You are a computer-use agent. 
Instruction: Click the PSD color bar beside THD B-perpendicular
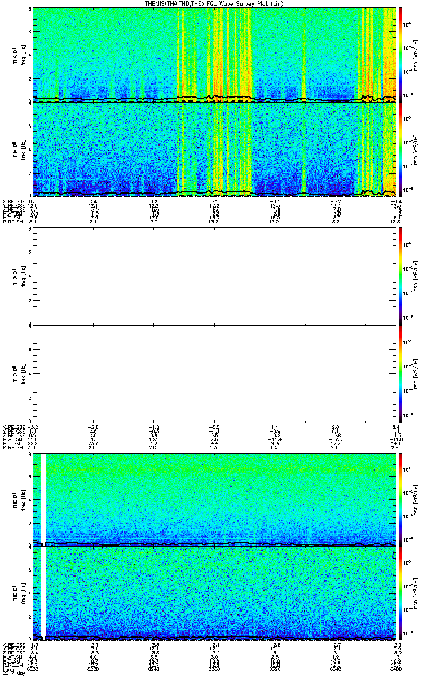point(400,276)
